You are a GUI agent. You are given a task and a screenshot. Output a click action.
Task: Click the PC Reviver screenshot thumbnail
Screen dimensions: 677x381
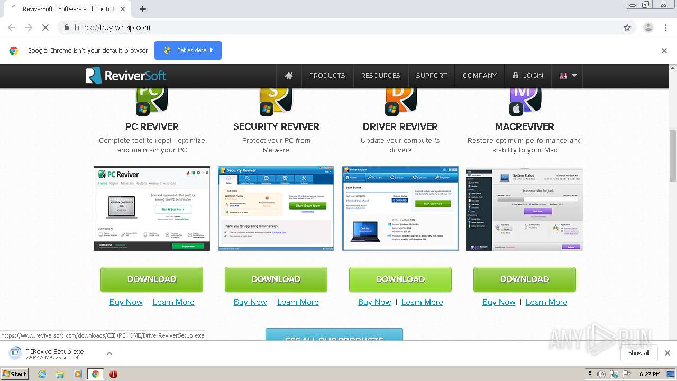(152, 208)
